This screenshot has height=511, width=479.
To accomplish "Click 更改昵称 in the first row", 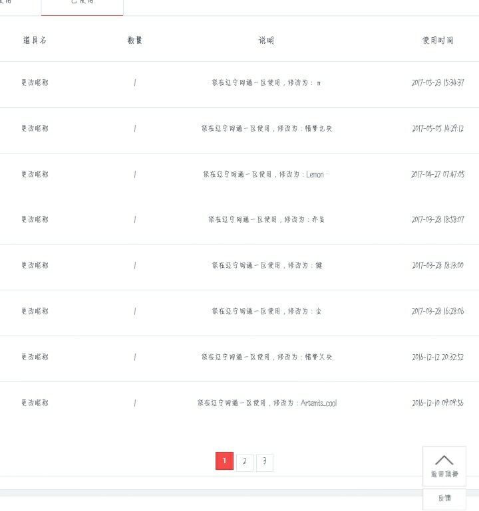I will (x=35, y=83).
